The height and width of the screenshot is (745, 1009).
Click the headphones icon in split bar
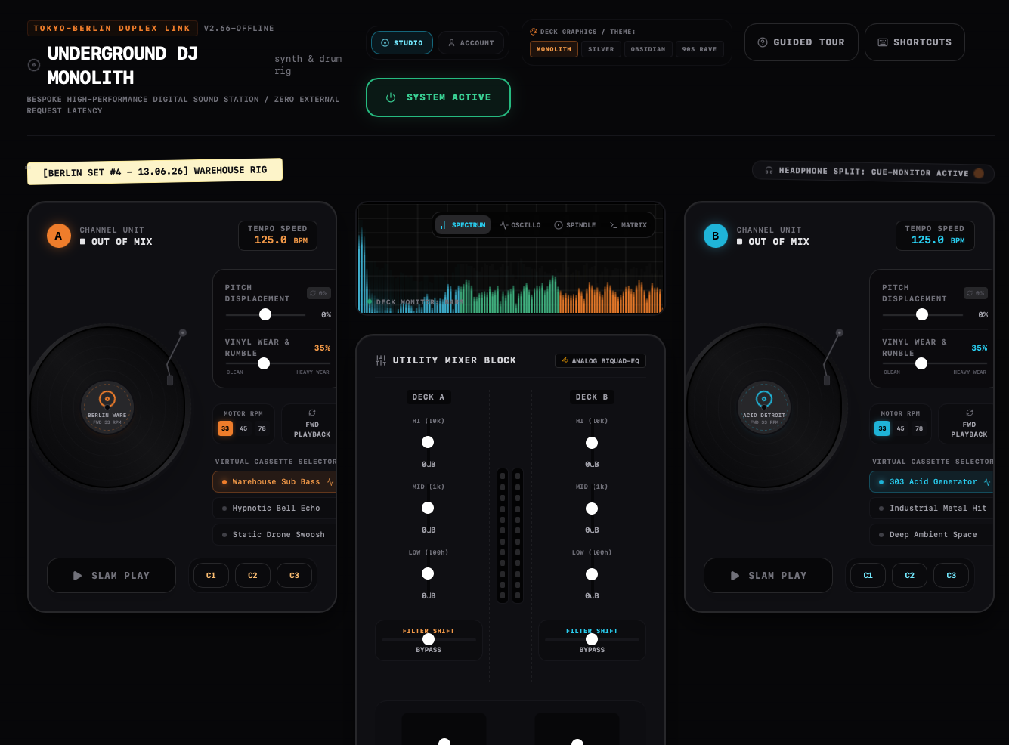769,171
